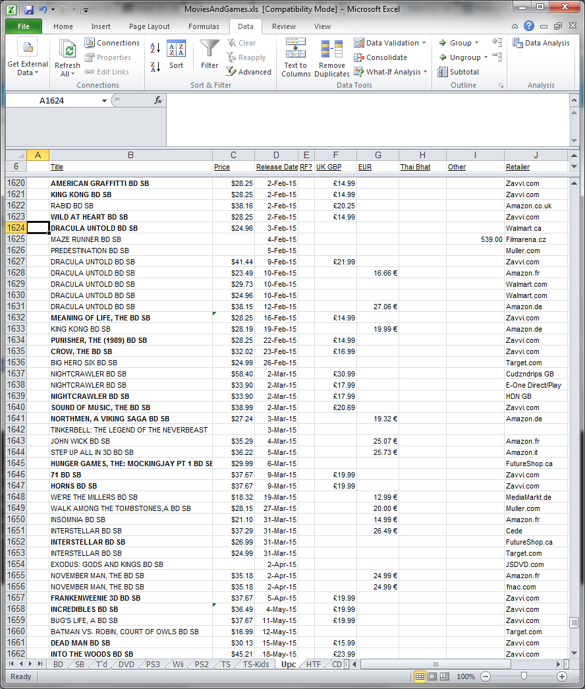Click zoom out minus button
The height and width of the screenshot is (689, 585).
(486, 676)
